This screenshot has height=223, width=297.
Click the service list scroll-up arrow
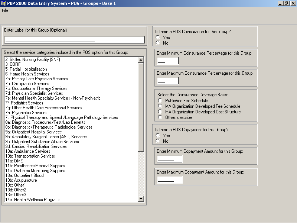click(141, 60)
